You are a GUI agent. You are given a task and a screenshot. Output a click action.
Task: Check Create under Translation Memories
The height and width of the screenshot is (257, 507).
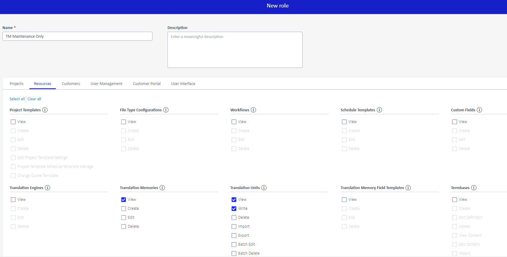click(x=124, y=209)
